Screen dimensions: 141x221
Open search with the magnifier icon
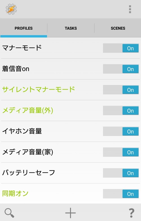9,213
